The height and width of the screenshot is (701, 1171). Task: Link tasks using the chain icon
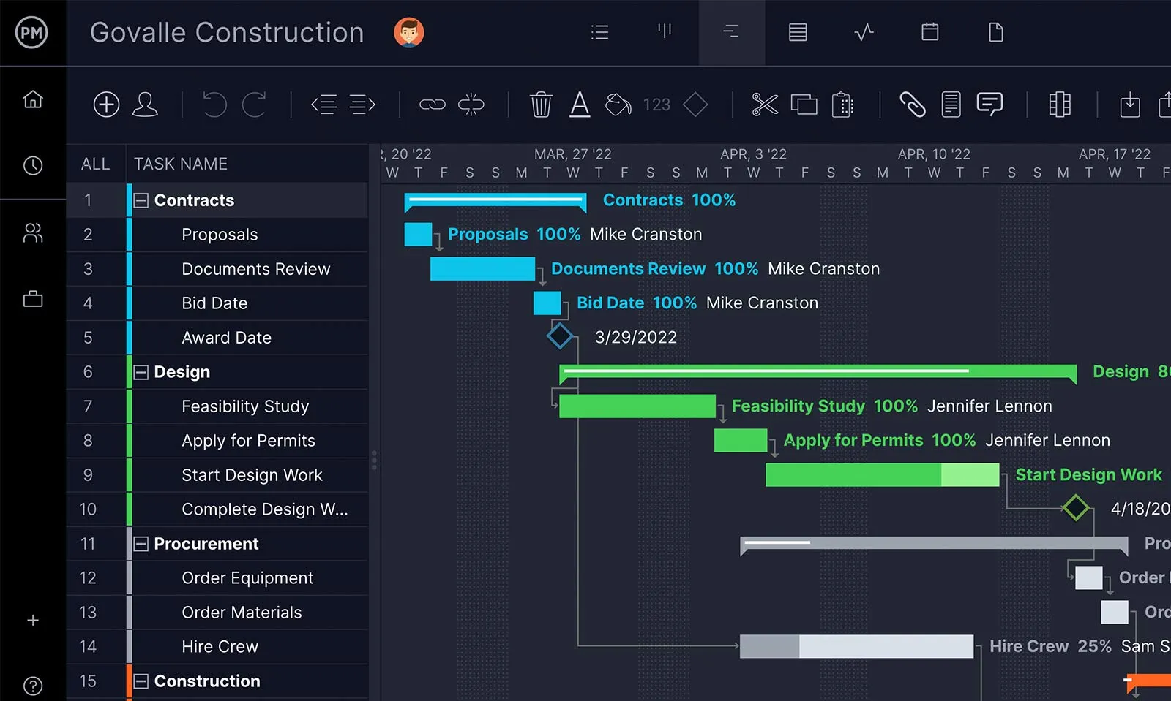click(433, 104)
